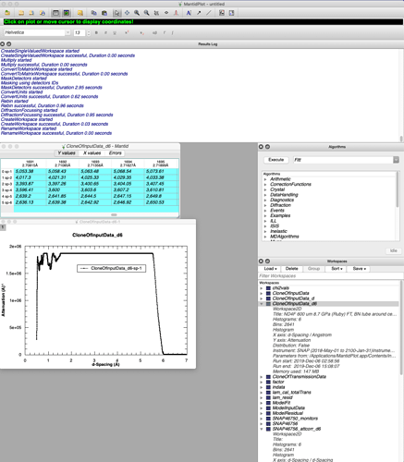
Task: Switch to the Y values tab
Action: [67, 153]
